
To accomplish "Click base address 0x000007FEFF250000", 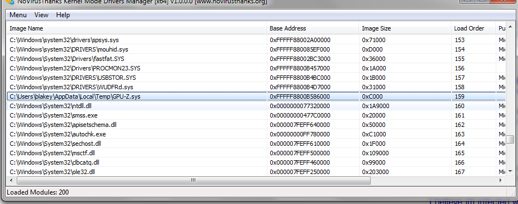I will pos(300,172).
